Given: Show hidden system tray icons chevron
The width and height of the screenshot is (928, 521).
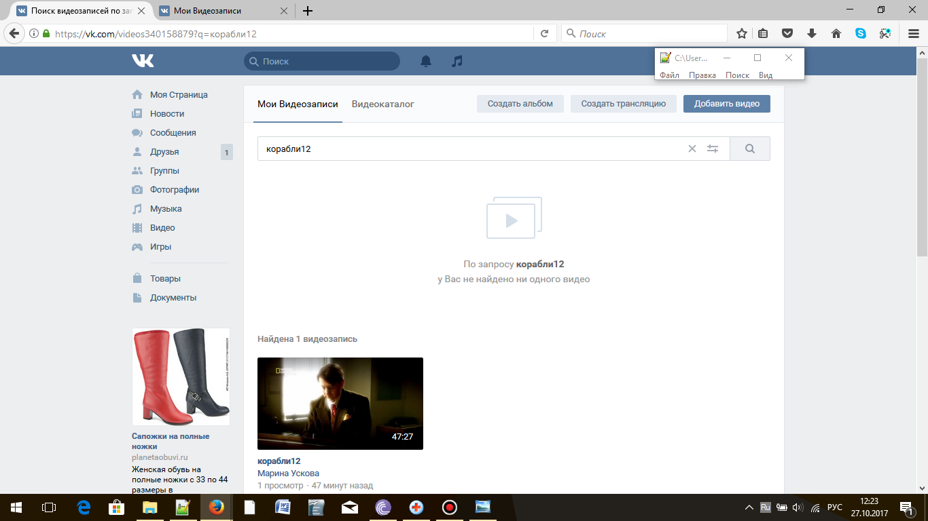Looking at the screenshot, I should coord(749,507).
